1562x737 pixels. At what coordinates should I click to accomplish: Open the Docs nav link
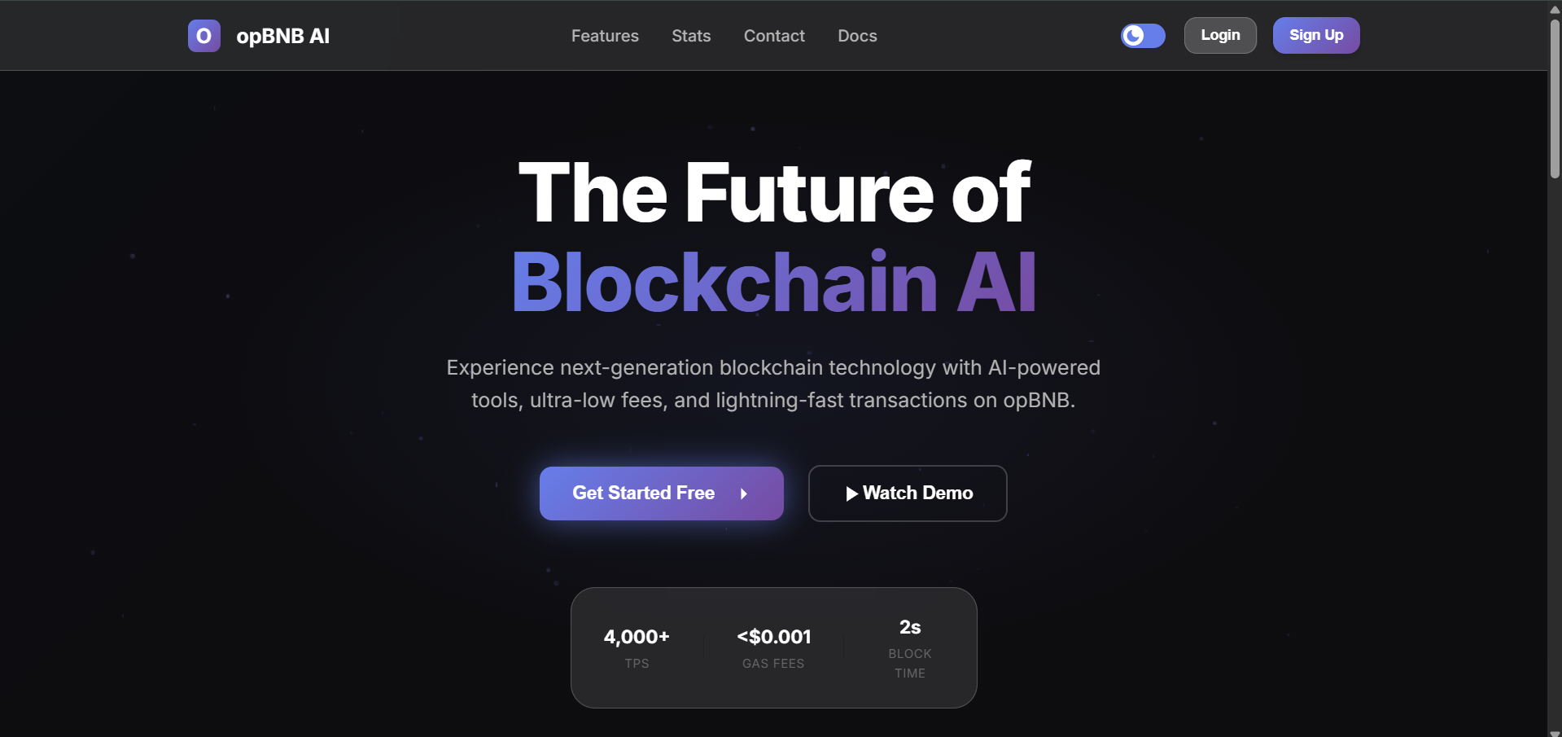click(857, 36)
